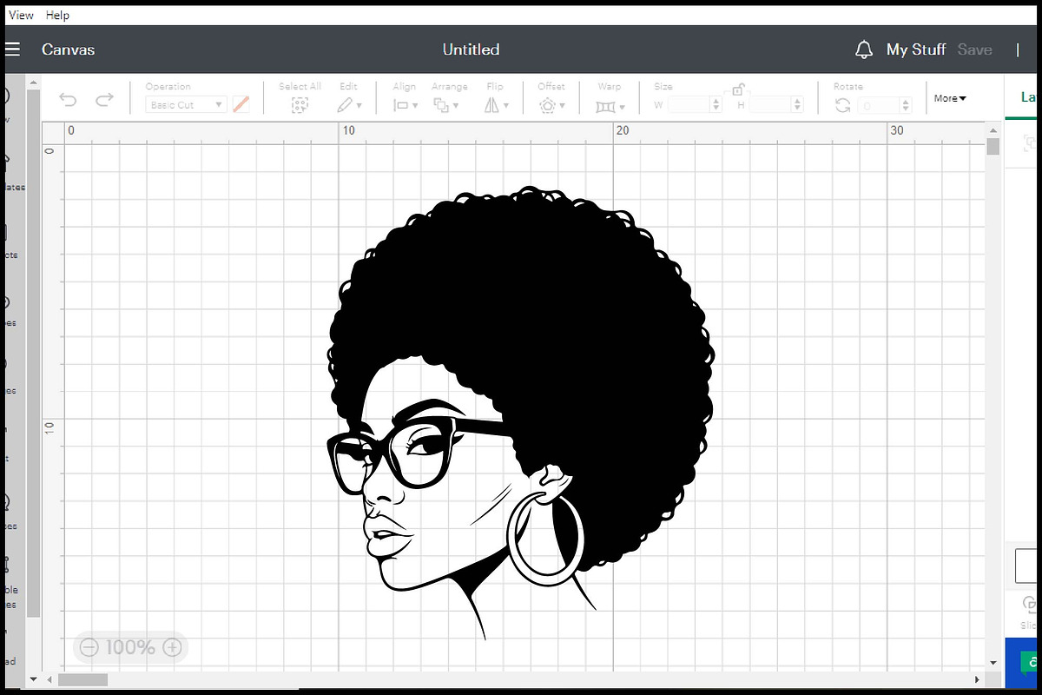Select the afro woman image on canvas

(x=521, y=413)
